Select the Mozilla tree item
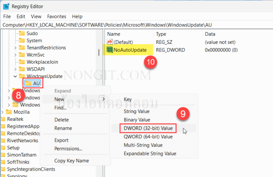 point(22,112)
